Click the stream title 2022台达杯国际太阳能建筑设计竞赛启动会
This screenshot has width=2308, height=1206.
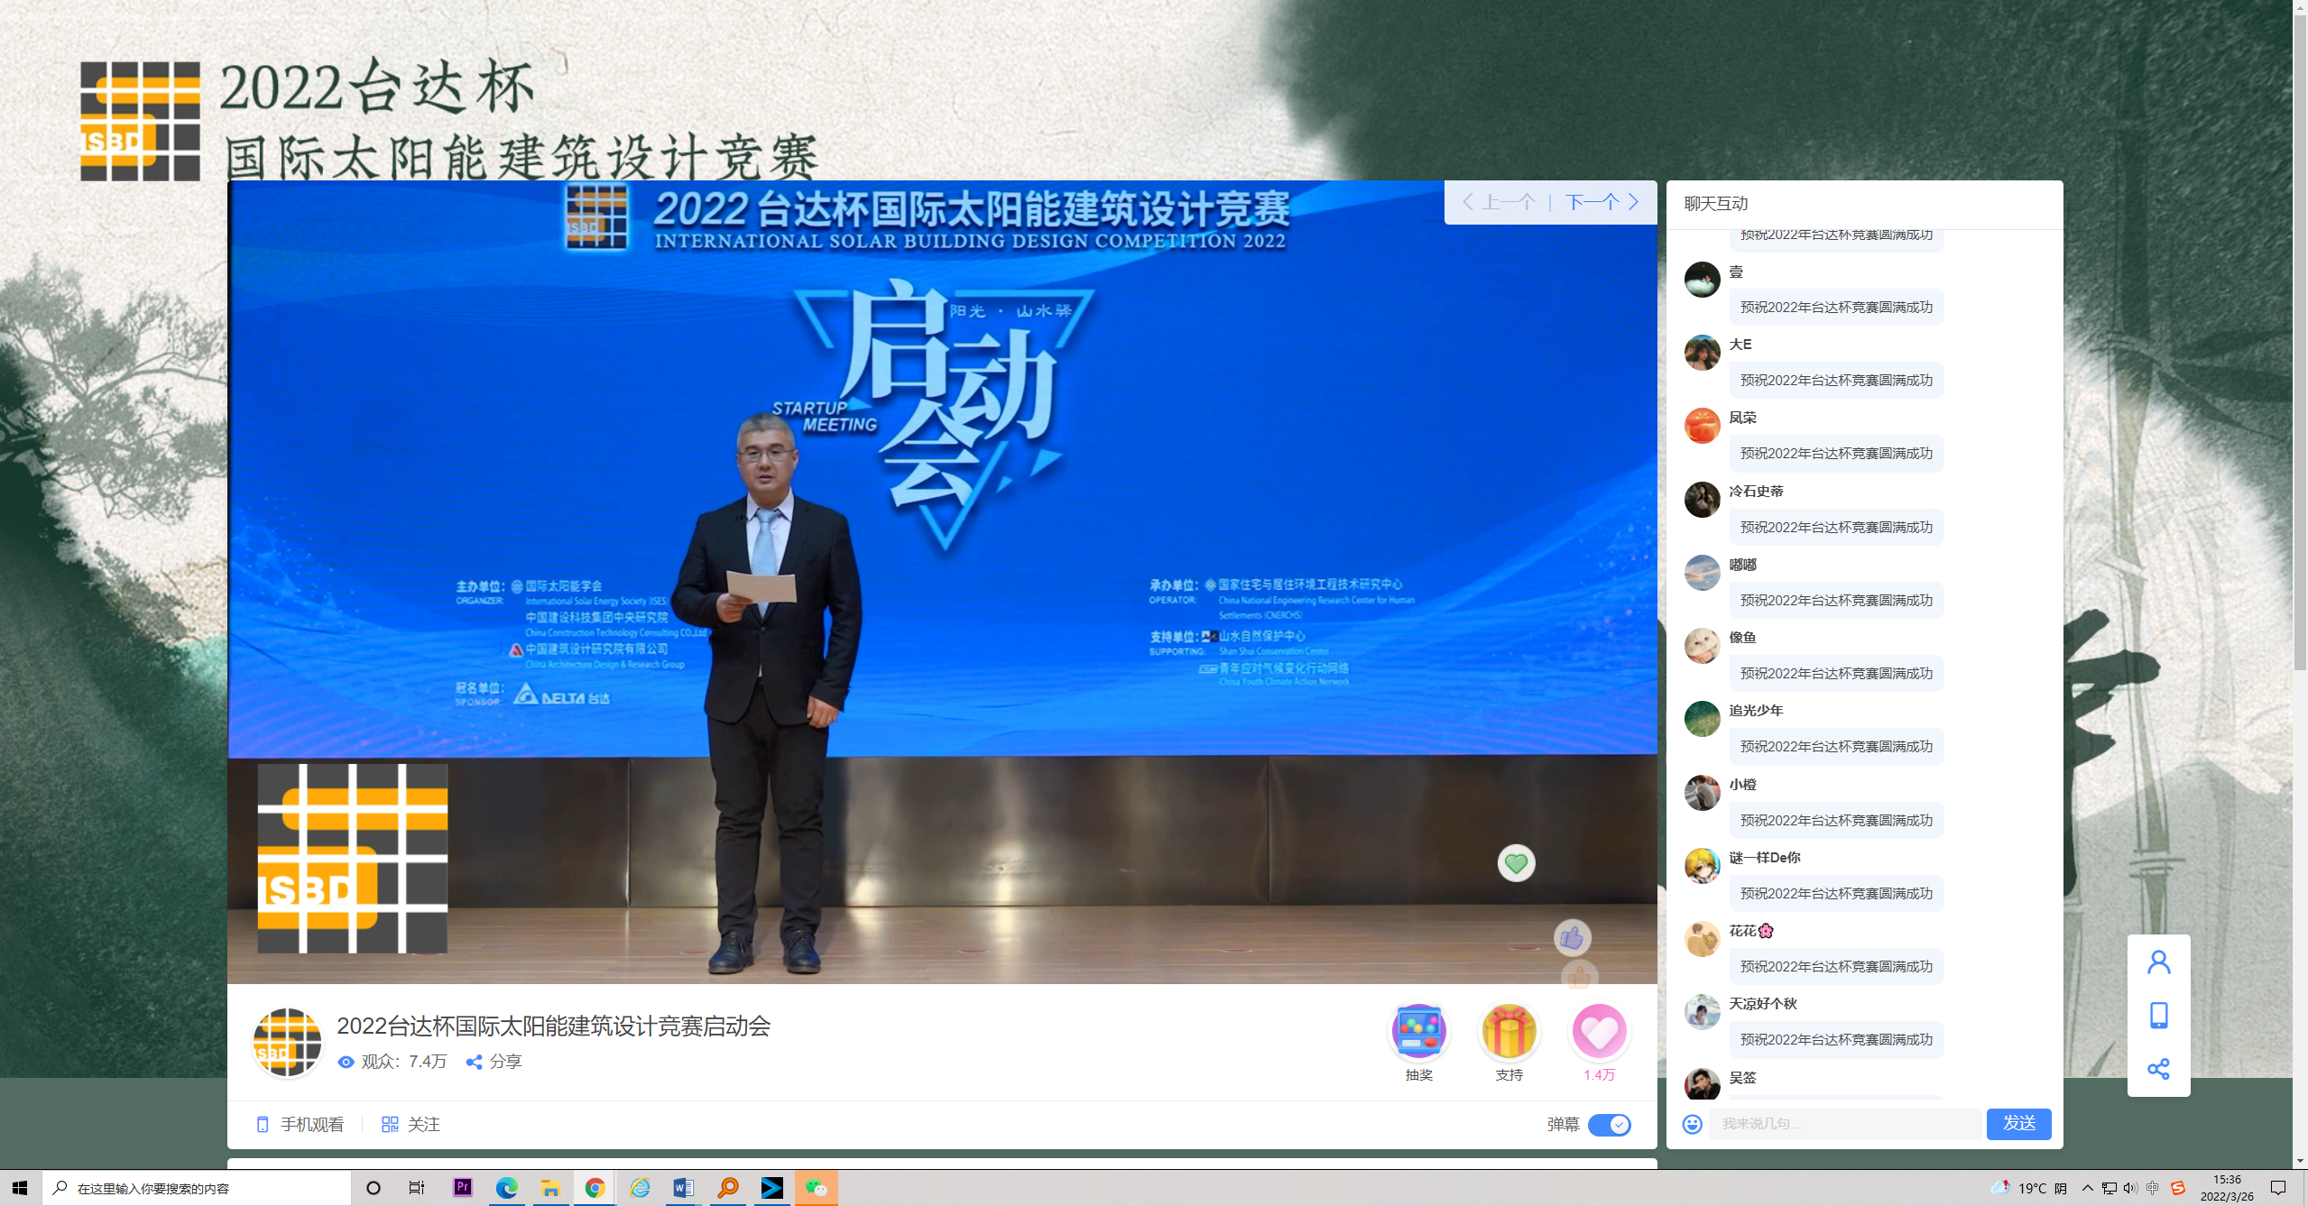(x=553, y=1026)
